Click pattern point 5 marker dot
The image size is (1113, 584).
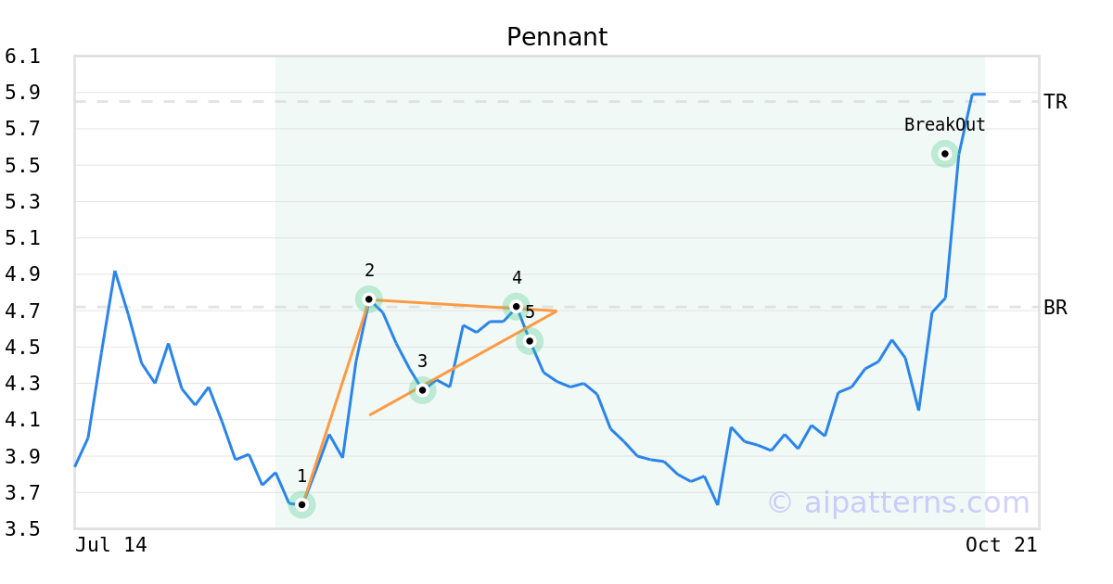coord(530,341)
